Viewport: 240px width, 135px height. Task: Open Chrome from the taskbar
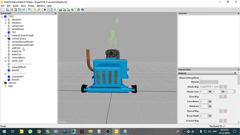pos(39,132)
